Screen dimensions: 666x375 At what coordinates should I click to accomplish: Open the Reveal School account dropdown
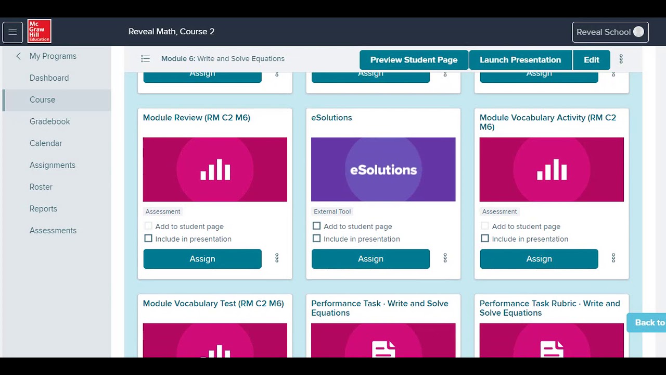pos(610,32)
